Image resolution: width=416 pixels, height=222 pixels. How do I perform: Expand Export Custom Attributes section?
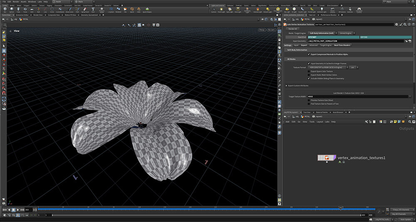[286, 85]
